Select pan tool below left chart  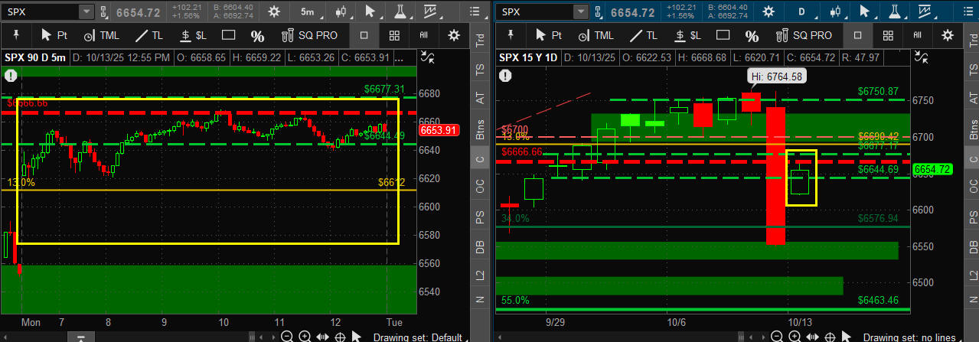point(321,337)
